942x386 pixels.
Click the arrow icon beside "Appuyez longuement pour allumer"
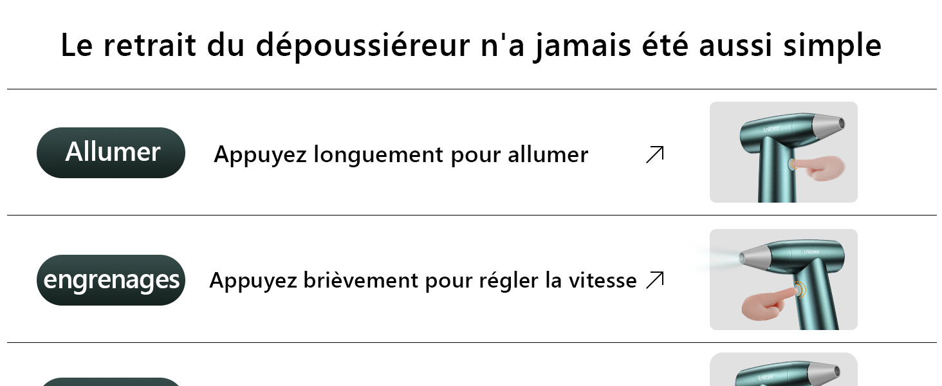654,154
